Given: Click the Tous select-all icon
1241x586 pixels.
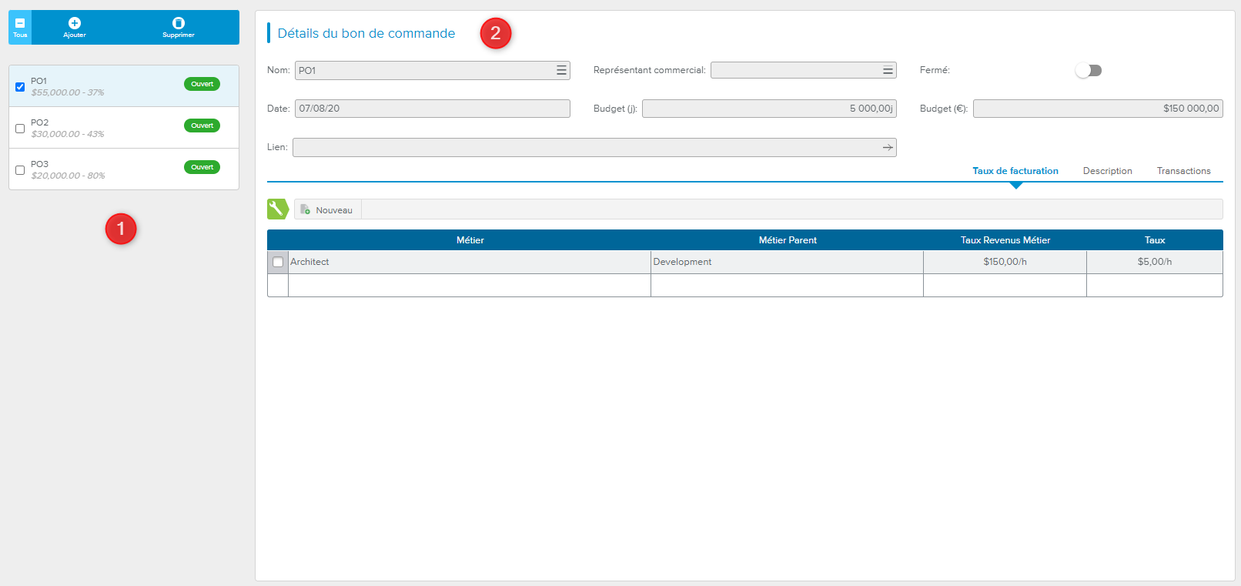Looking at the screenshot, I should tap(20, 23).
